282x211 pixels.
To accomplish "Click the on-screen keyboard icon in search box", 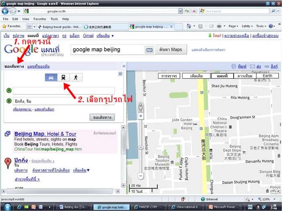I will click(x=149, y=50).
